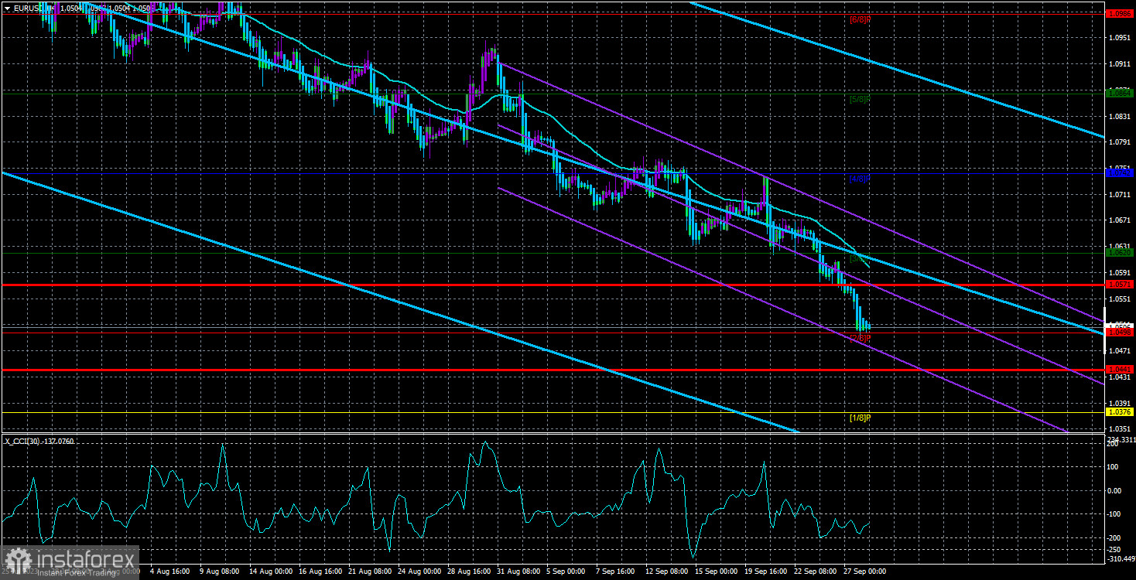Click the [4/8]P Murray level label
Screen dimensions: 1136x580
pos(861,179)
